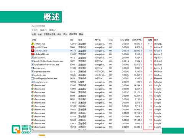Click the AppleMobileDeviceService.exe icon

pyautogui.click(x=33, y=61)
